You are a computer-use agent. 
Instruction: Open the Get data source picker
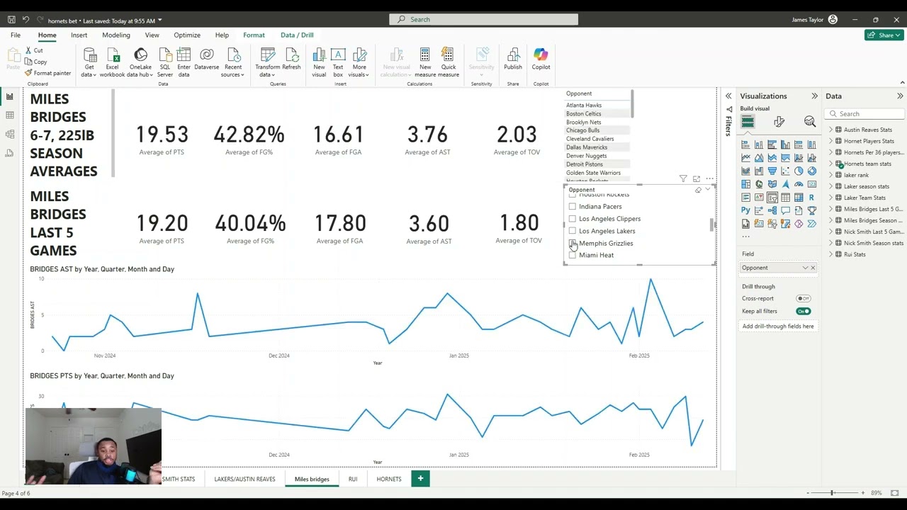point(89,62)
